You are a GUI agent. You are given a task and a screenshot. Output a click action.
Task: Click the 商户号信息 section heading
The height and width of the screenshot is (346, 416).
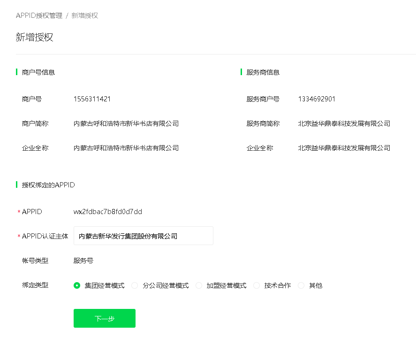38,72
